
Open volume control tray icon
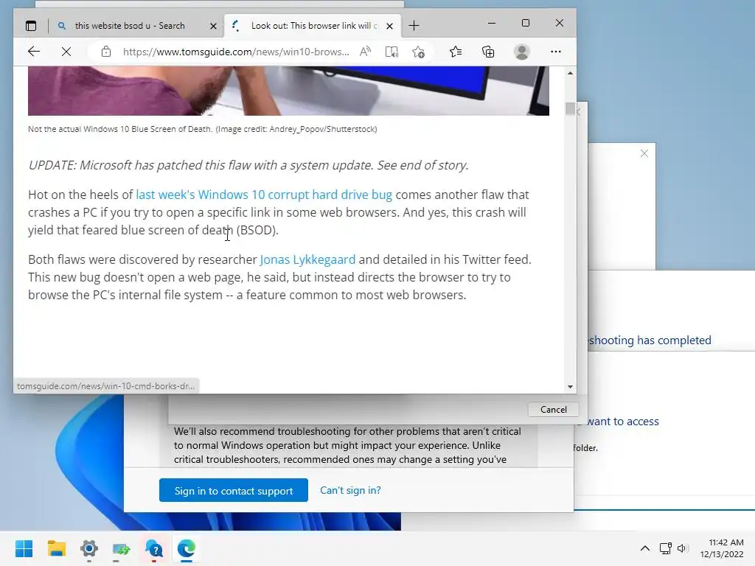pos(682,548)
